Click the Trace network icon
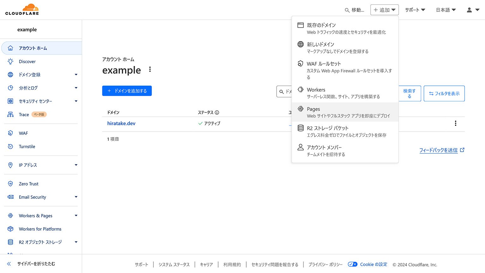Image resolution: width=485 pixels, height=273 pixels. coord(10,114)
